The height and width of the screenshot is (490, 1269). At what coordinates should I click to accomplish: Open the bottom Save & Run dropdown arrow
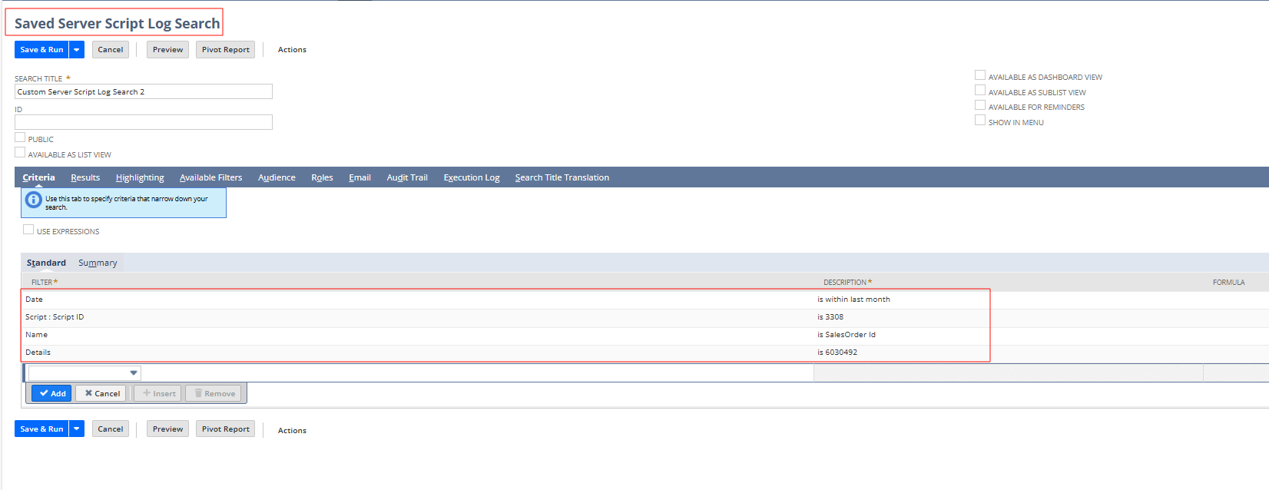click(x=77, y=429)
